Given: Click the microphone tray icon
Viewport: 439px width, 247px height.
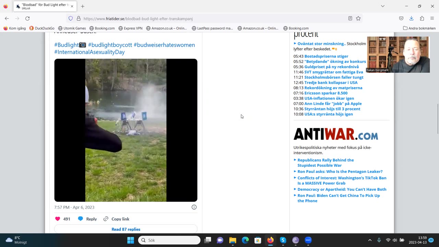Looking at the screenshot, I should [379, 240].
